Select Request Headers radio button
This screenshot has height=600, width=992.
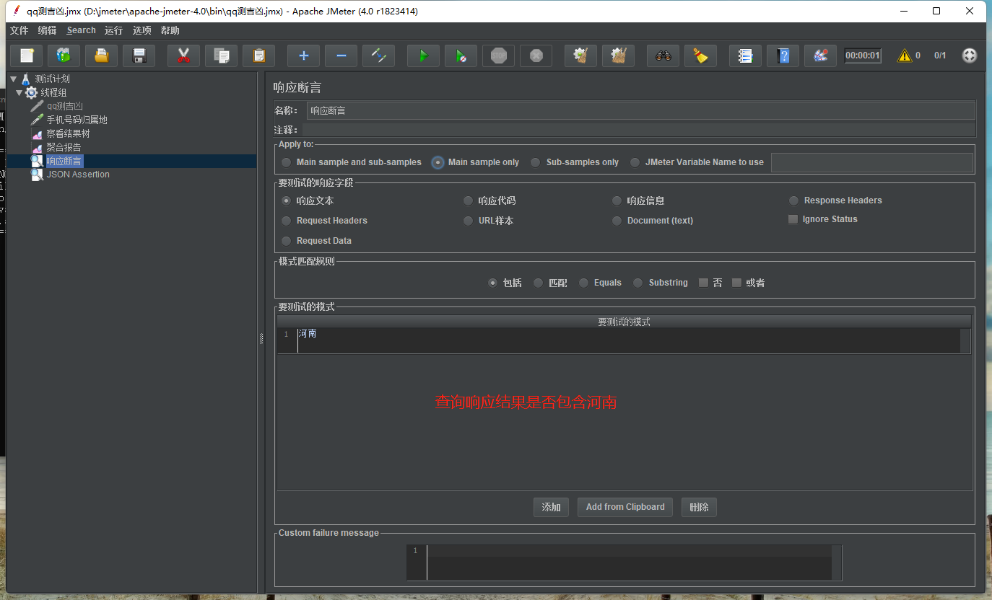pos(325,221)
